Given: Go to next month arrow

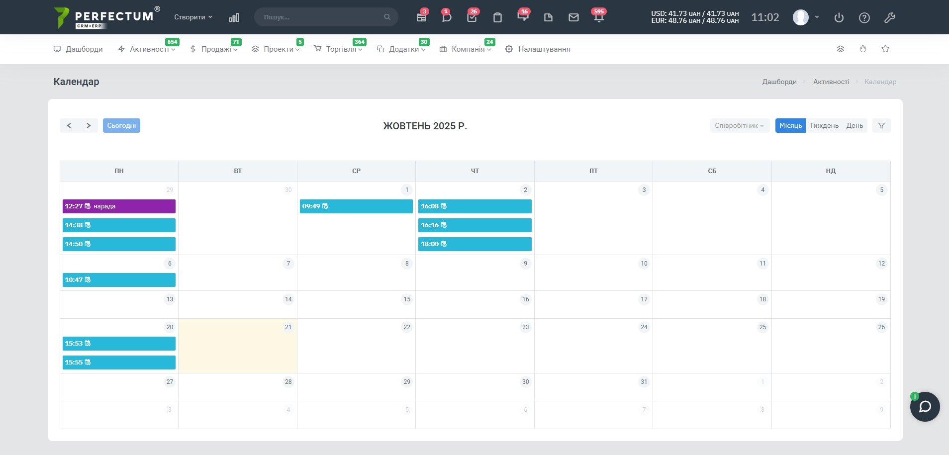Looking at the screenshot, I should 89,125.
